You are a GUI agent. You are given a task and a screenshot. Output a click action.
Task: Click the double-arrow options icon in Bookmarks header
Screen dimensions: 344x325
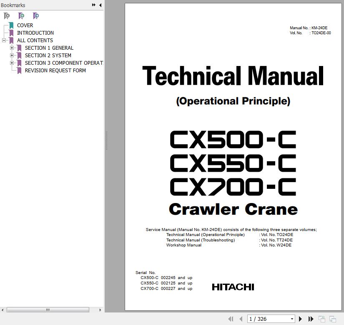(x=94, y=5)
